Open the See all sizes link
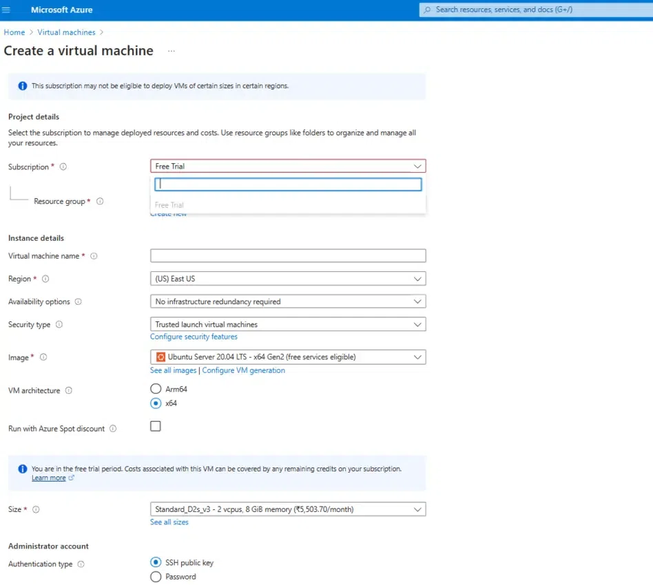 coord(169,522)
